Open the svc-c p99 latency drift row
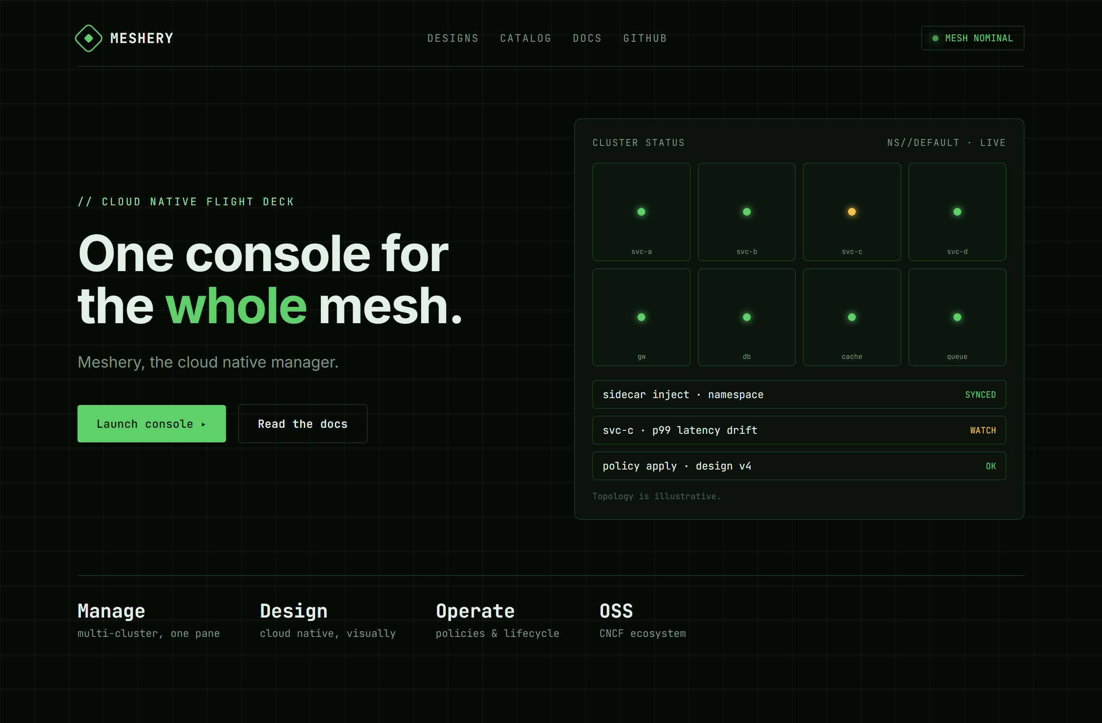This screenshot has height=723, width=1102. pyautogui.click(x=799, y=430)
